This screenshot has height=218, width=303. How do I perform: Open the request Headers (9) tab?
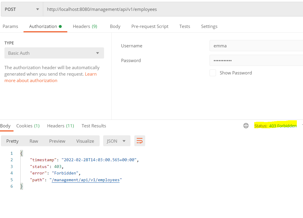point(85,26)
